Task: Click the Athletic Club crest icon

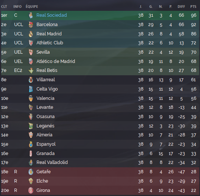Action: pyautogui.click(x=31, y=43)
